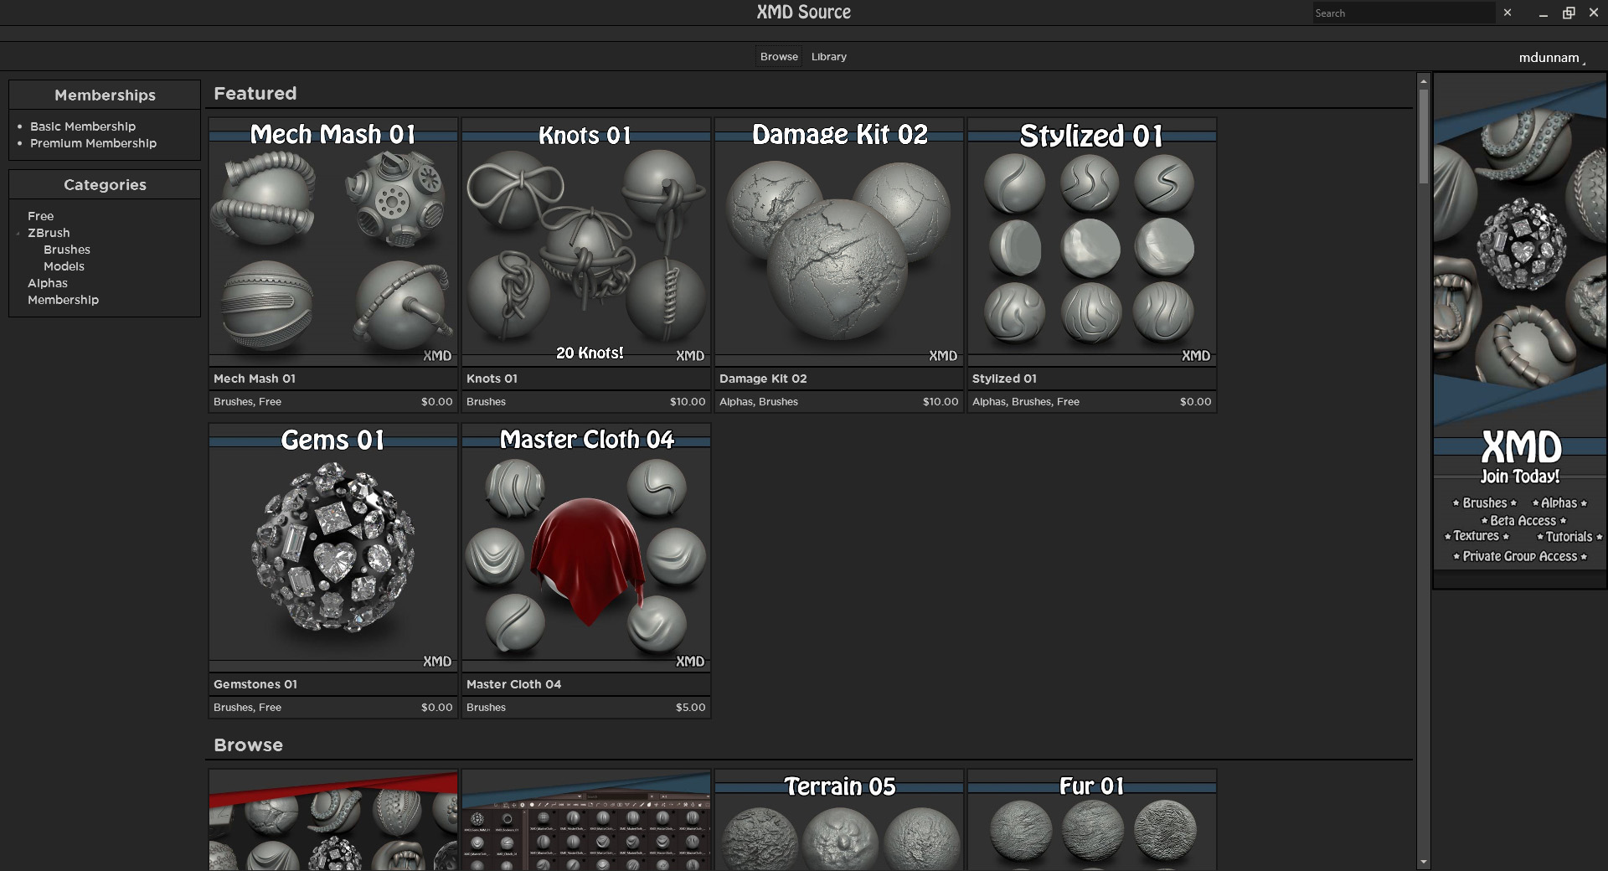Select the Alphas category
This screenshot has width=1608, height=871.
point(48,283)
